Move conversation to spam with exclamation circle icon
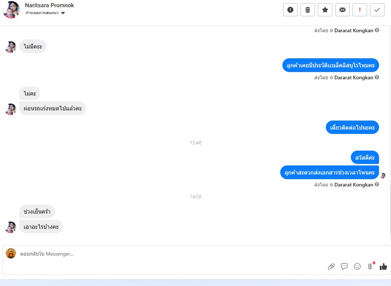Screen dimensions: 391x286 (290, 10)
